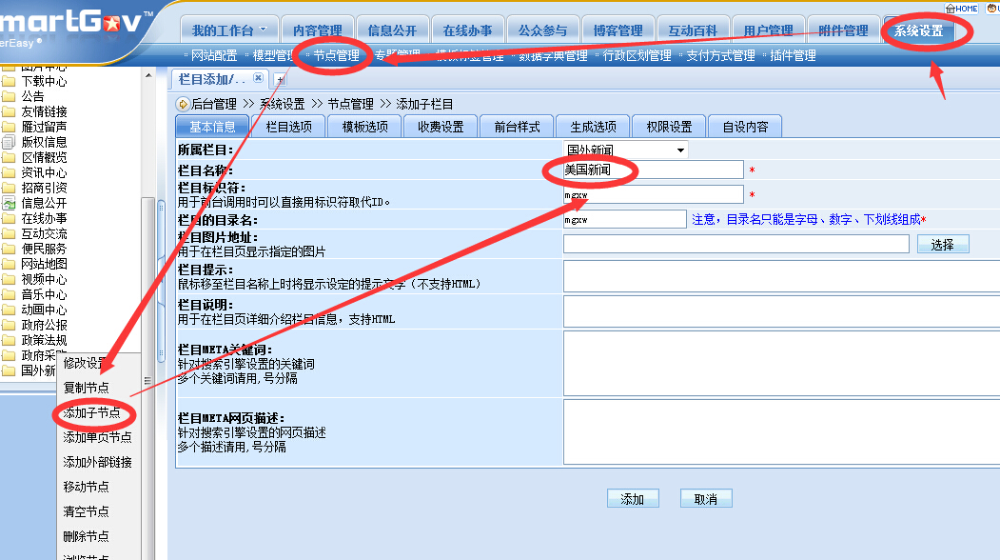Select the 版权信息 page node icon
Screen dimensions: 1000x560
[10, 142]
